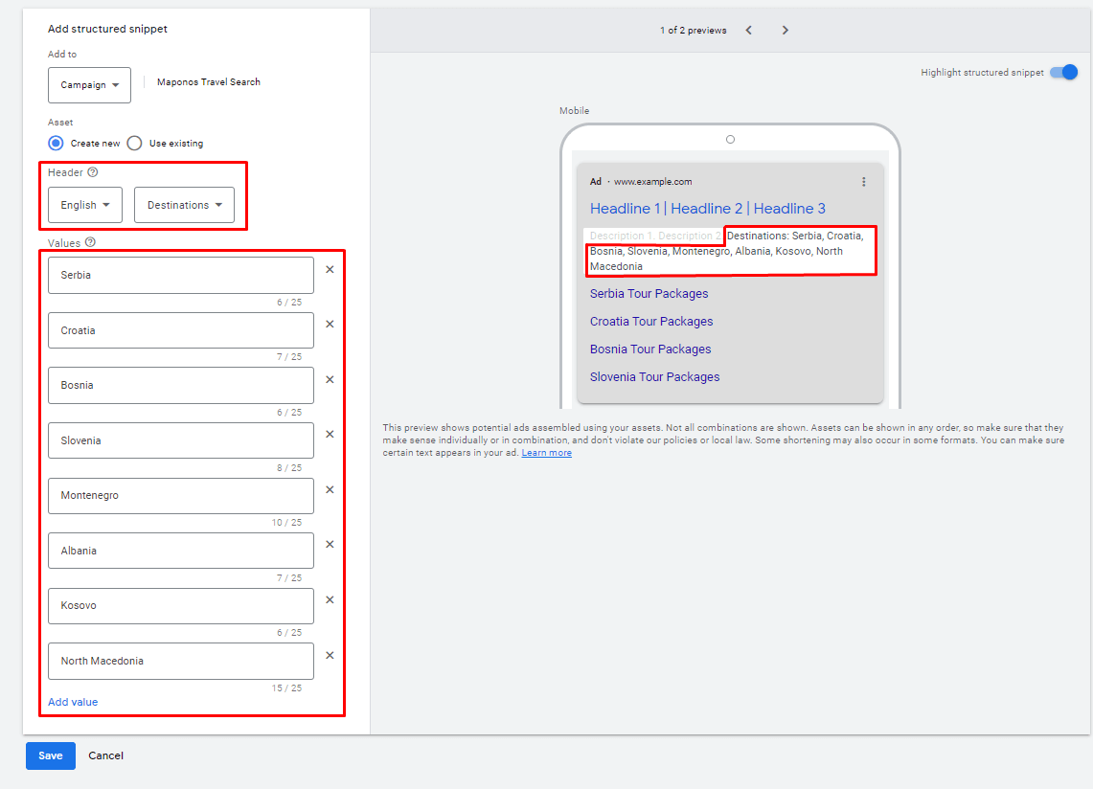Viewport: 1093px width, 789px height.
Task: Remove the Croatia value
Action: pos(330,324)
